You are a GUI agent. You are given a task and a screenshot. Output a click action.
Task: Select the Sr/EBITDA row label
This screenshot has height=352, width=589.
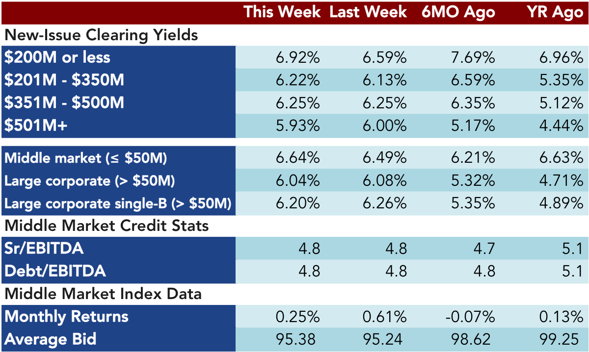pos(44,249)
